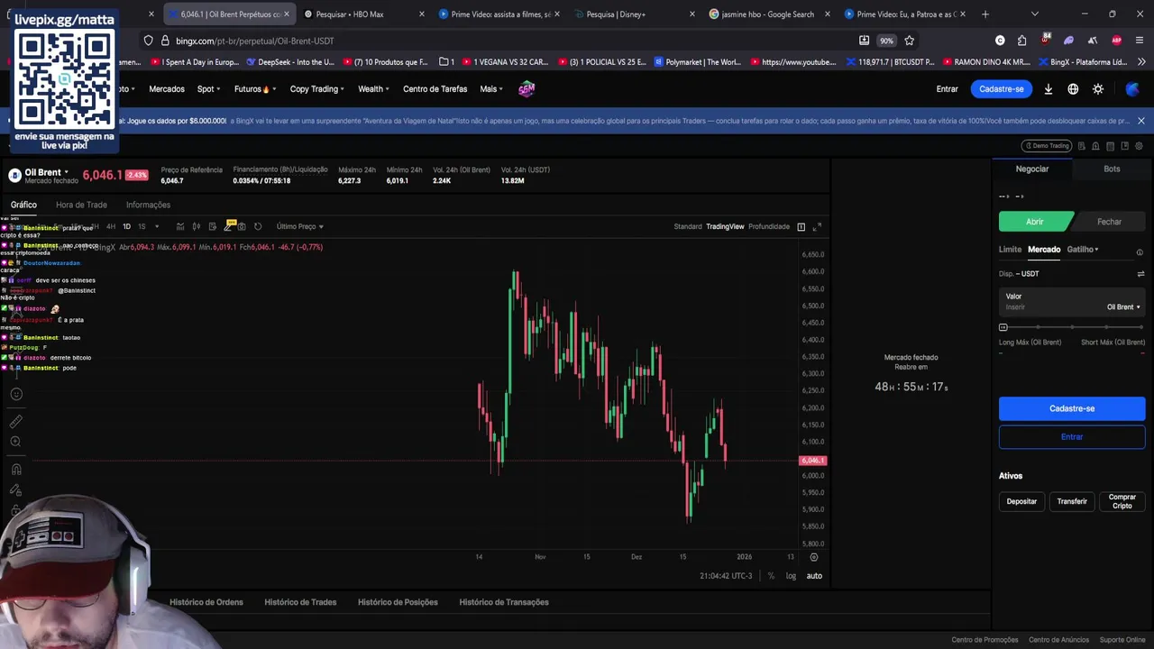Screen dimensions: 1154x649
Task: Select the 4H timeframe
Action: click(110, 226)
